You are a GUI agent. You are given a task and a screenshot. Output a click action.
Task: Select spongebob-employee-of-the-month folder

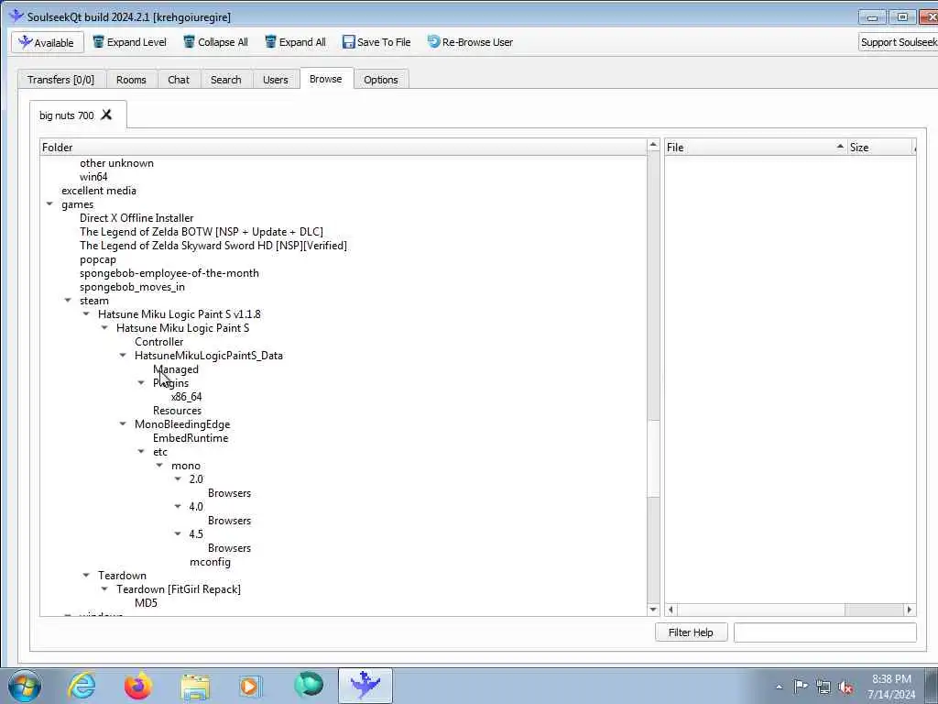pyautogui.click(x=169, y=273)
